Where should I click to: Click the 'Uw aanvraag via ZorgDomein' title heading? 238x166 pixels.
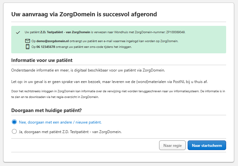[84, 14]
